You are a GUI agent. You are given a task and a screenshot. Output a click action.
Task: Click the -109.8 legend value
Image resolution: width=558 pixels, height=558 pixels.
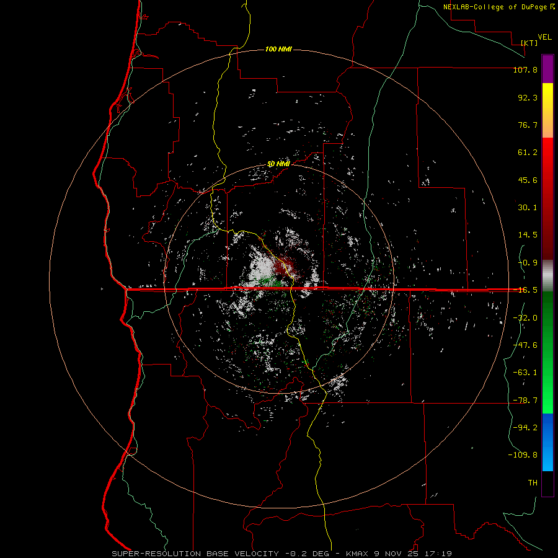[523, 455]
